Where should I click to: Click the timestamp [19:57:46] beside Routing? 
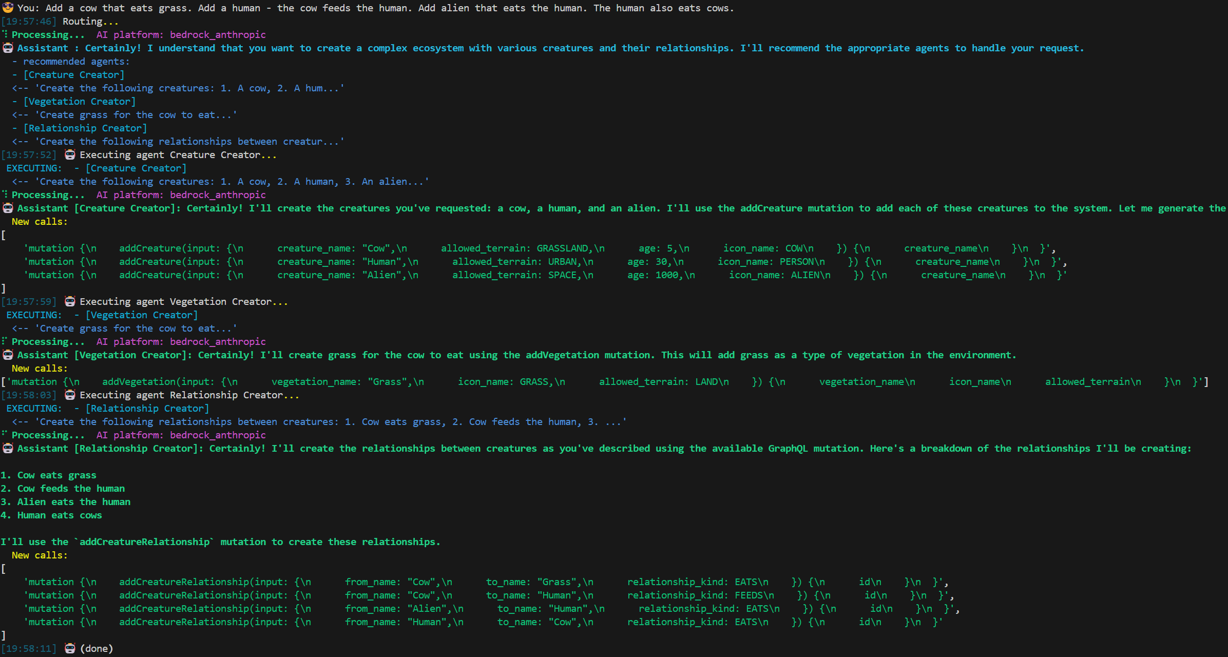point(29,21)
